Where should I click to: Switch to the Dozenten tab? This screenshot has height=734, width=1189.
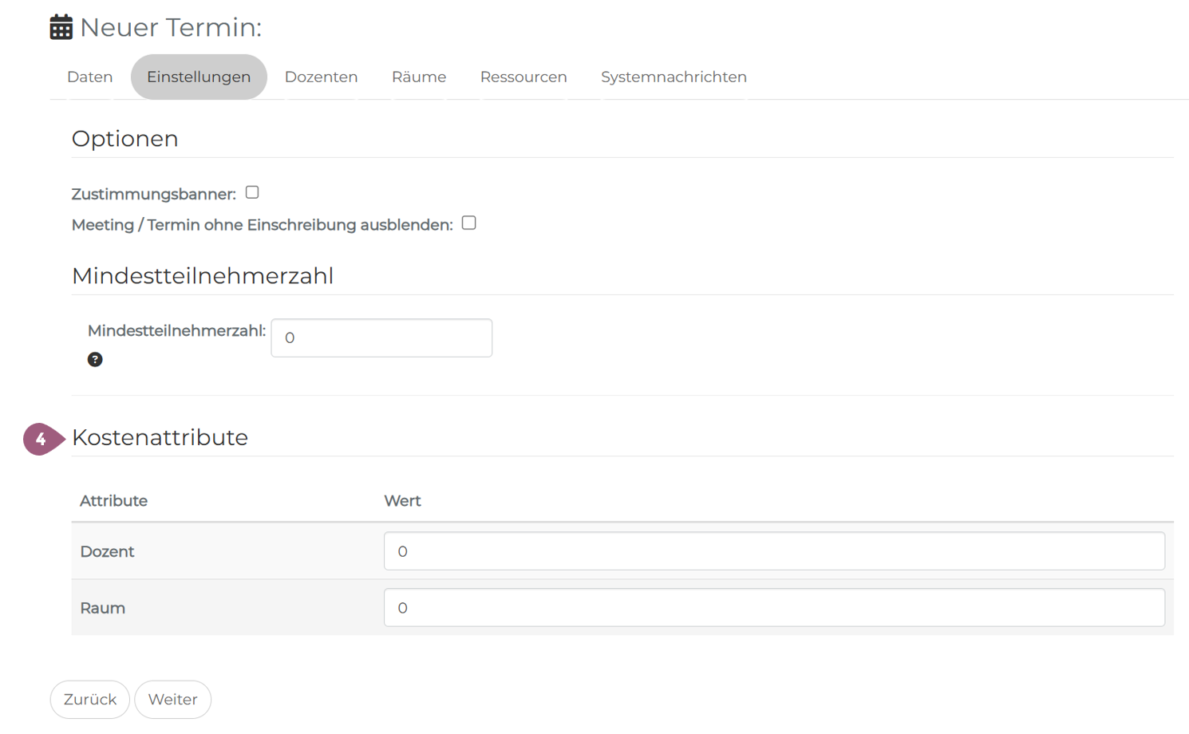(x=321, y=77)
